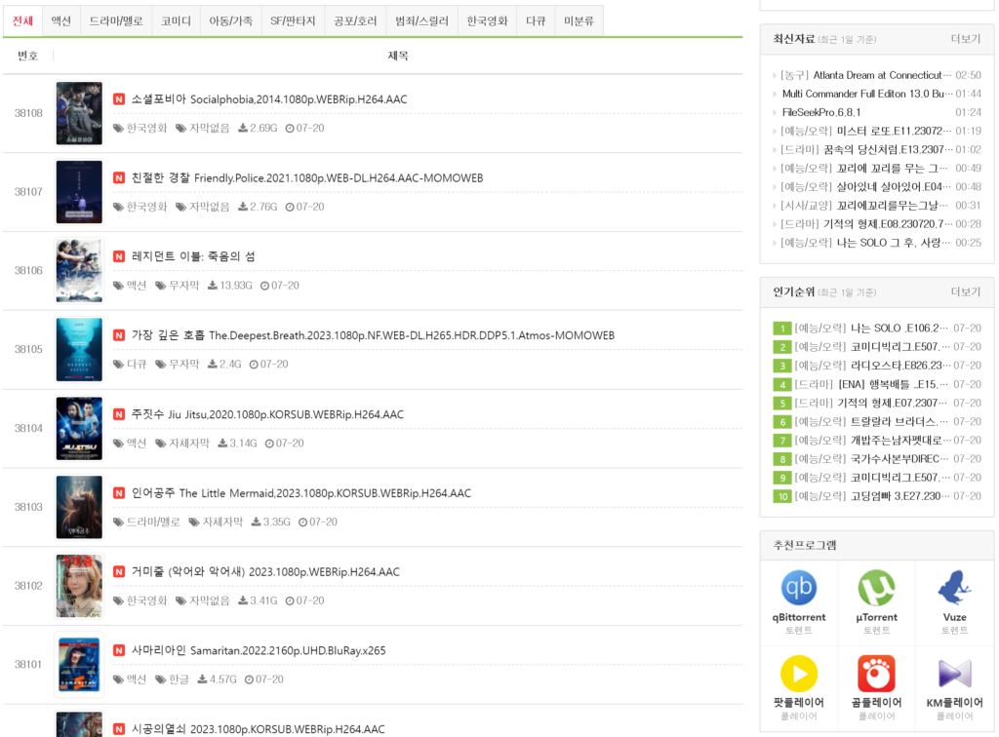Open 주짓수 Jiu Jitsu 2020 post
This screenshot has height=737, width=999.
pos(267,414)
